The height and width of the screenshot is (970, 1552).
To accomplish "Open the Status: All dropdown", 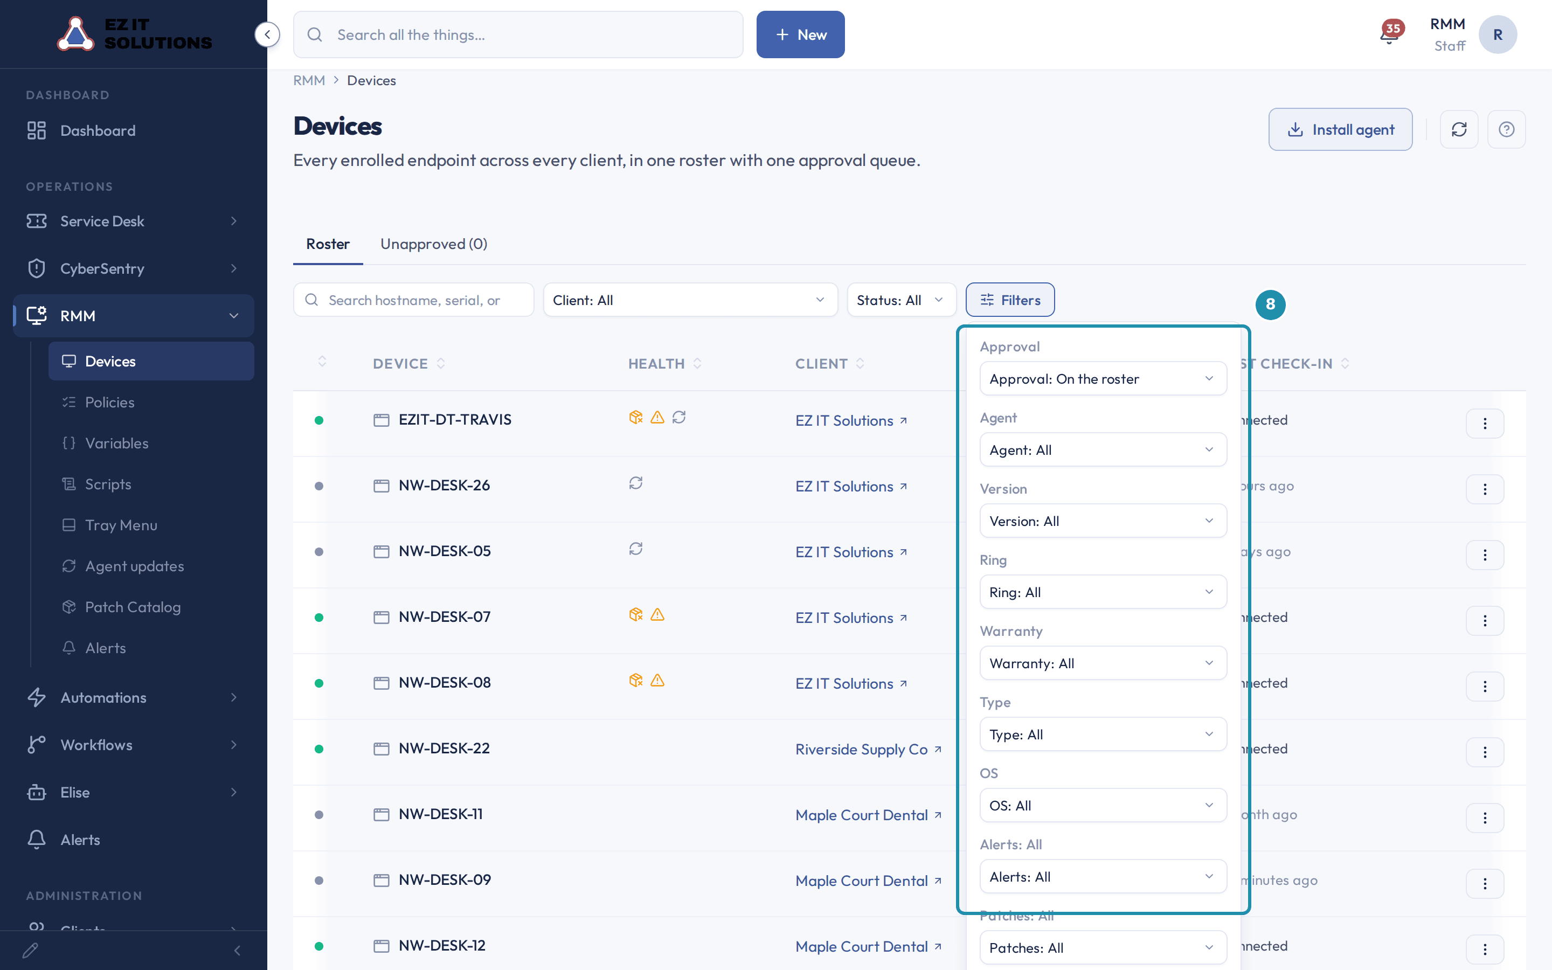I will (901, 300).
